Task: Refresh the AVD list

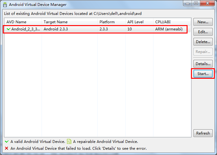Action: [x=203, y=133]
